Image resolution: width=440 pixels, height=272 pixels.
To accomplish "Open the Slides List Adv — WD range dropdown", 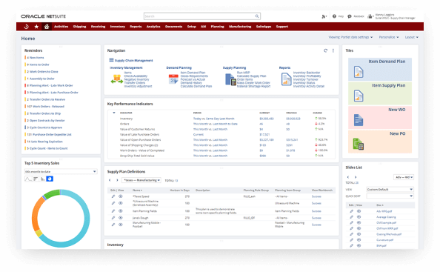I will pos(403,177).
